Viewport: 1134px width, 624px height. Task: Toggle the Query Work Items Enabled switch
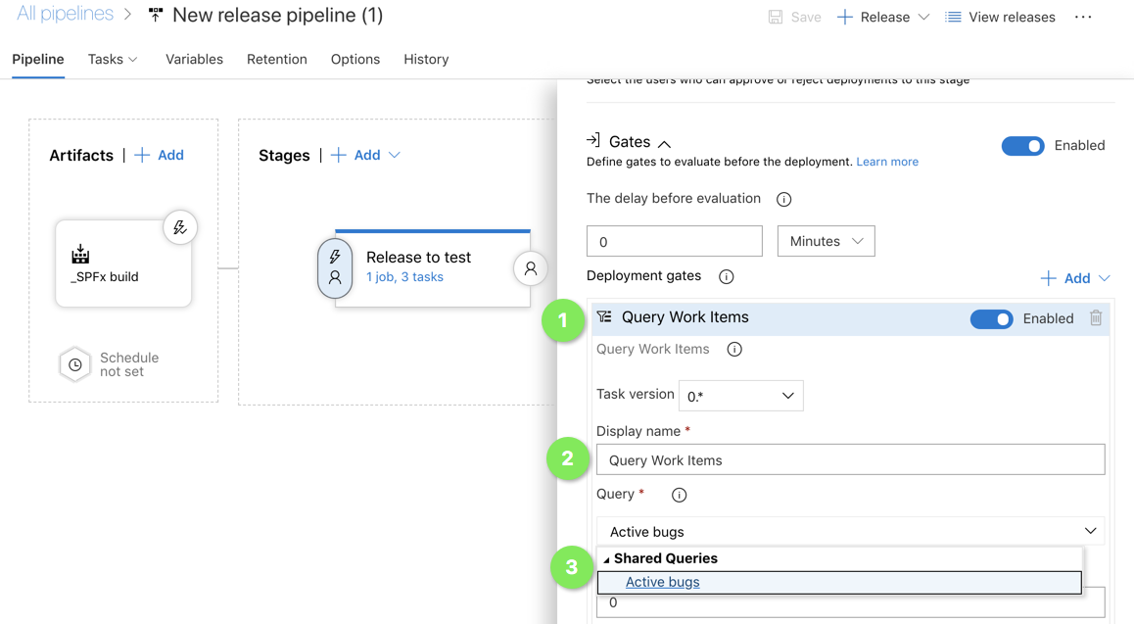[x=992, y=319]
